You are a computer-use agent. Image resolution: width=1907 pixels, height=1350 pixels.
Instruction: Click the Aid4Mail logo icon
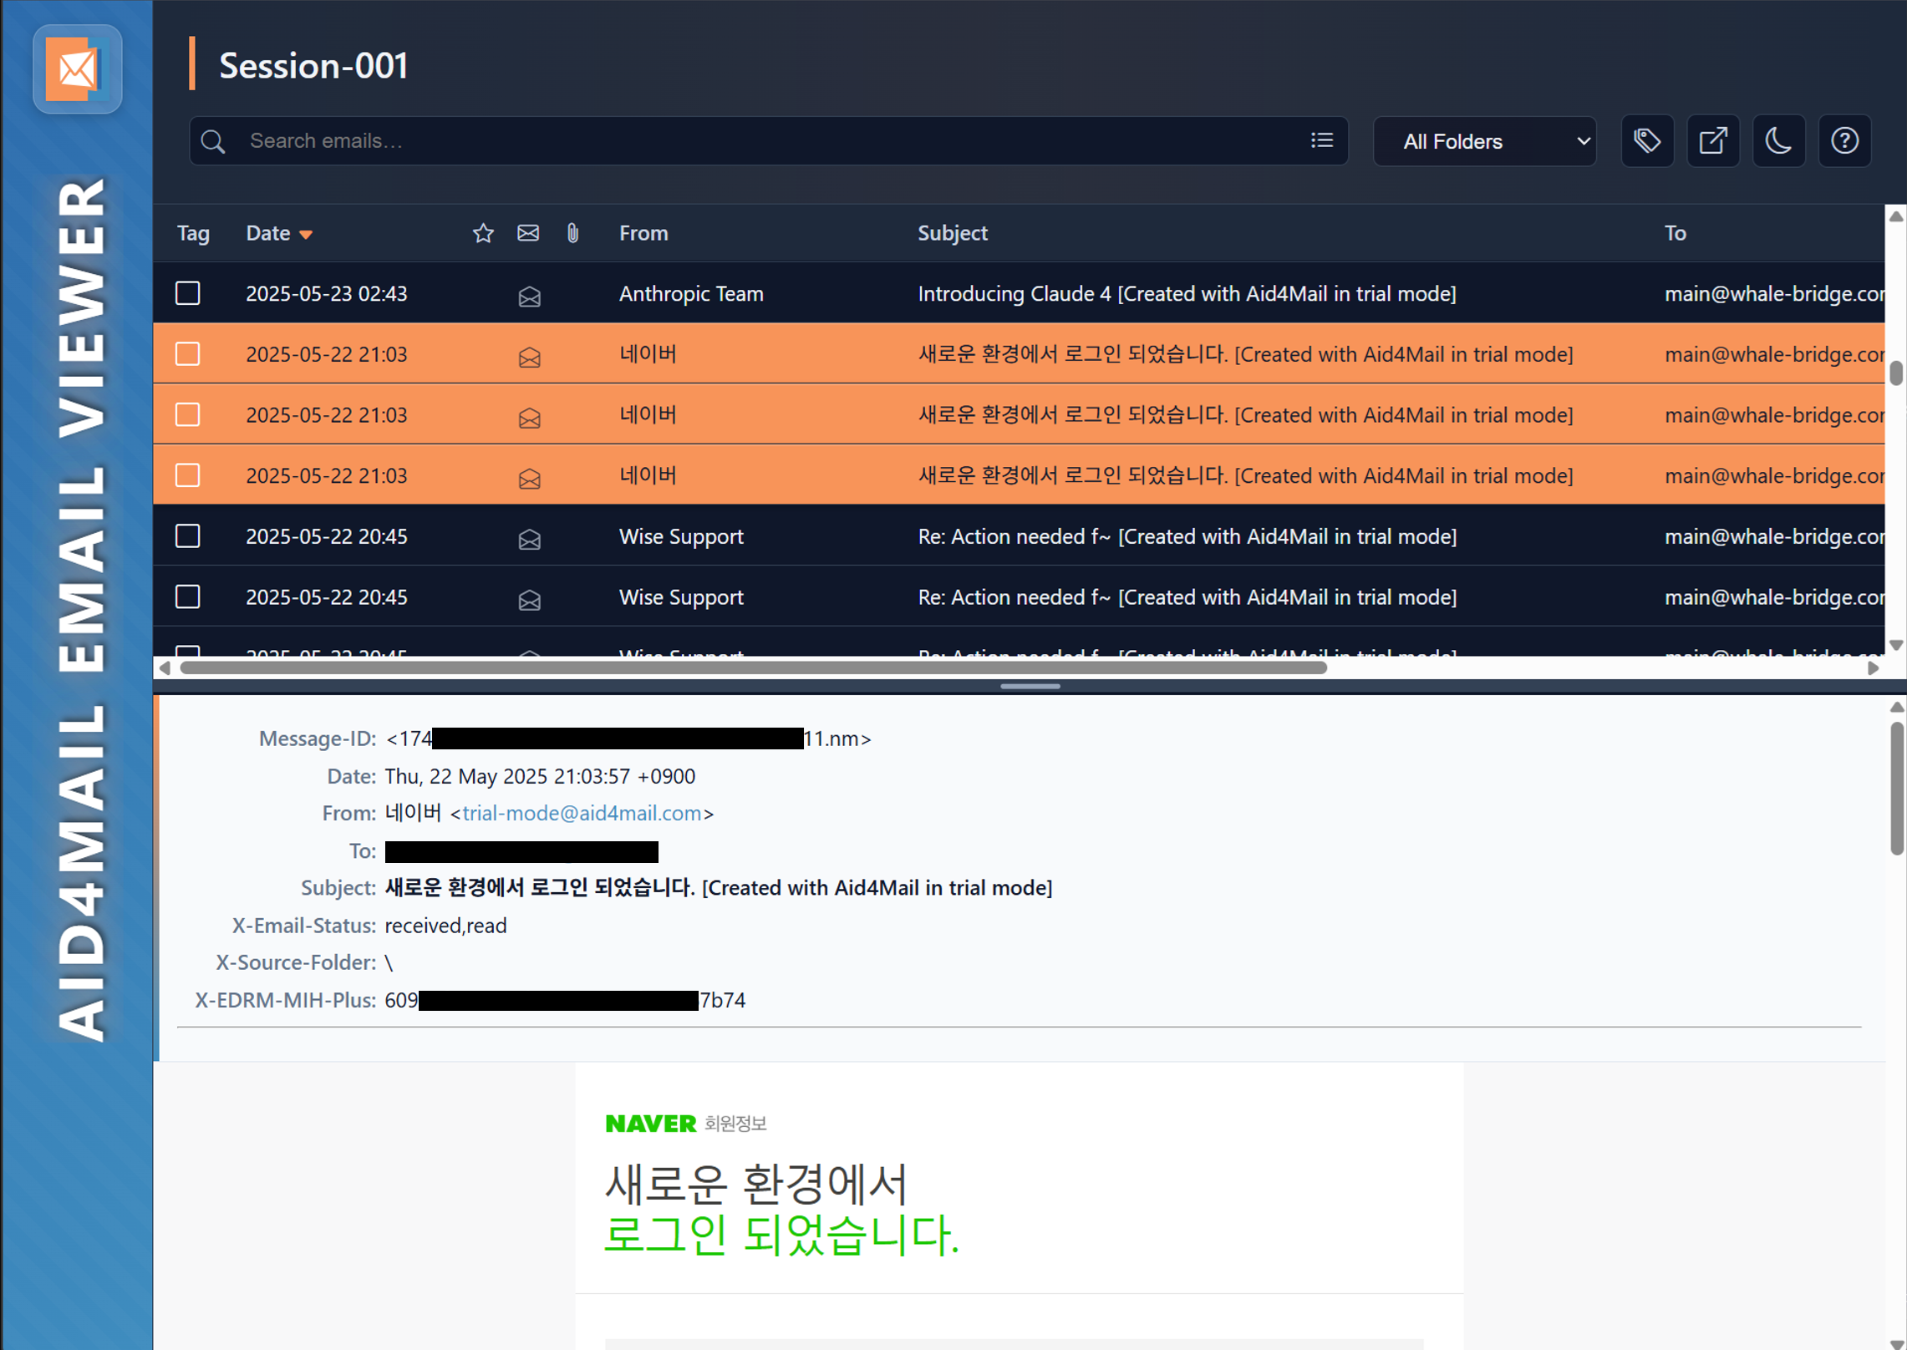[77, 69]
